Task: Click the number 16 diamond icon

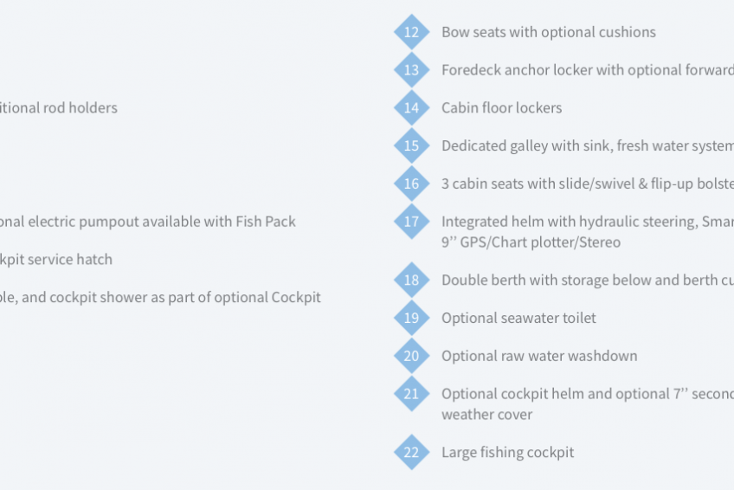Action: pyautogui.click(x=411, y=184)
